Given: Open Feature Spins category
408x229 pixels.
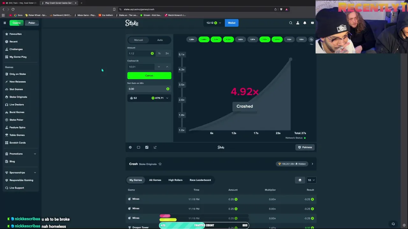Looking at the screenshot, I should [x=17, y=128].
